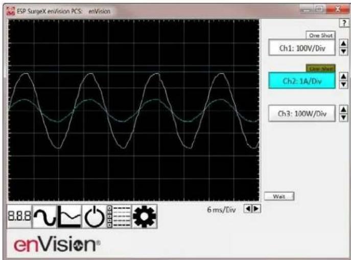
Task: Increase Ch3 watts per division
Action: pyautogui.click(x=344, y=109)
